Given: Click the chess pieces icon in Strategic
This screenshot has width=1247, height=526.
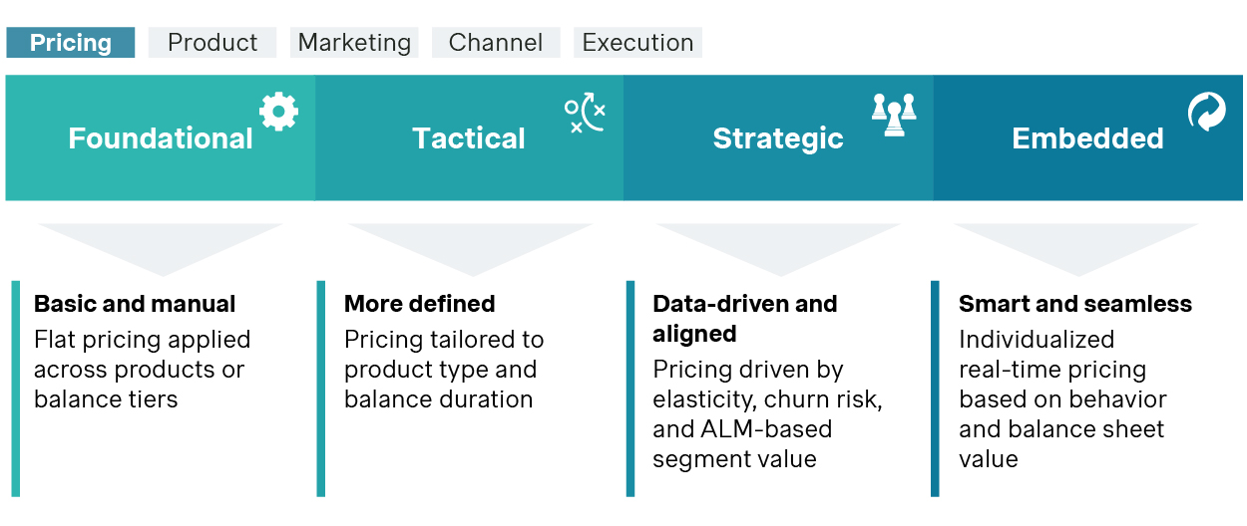Looking at the screenshot, I should pyautogui.click(x=894, y=115).
